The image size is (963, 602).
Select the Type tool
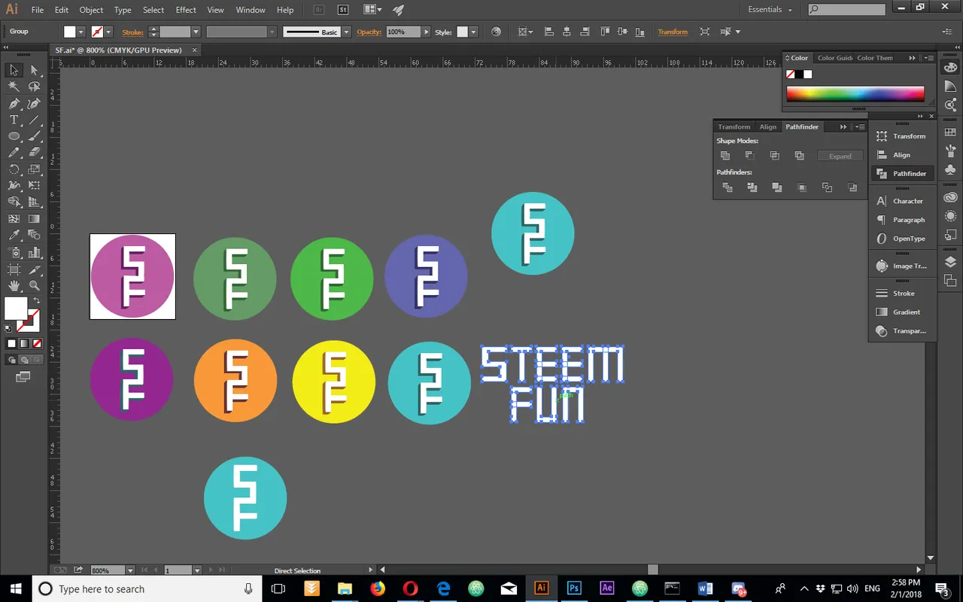click(14, 120)
